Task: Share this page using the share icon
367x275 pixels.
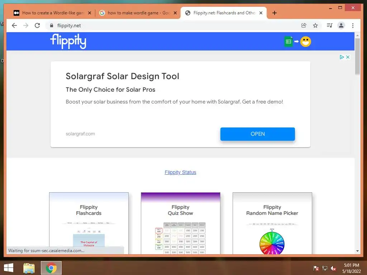Action: click(304, 25)
